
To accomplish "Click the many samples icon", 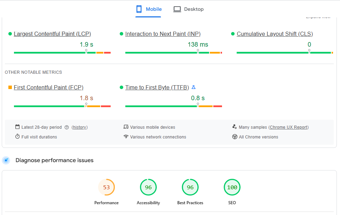I will point(235,127).
